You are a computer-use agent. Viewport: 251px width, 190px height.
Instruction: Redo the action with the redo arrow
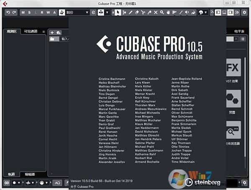(14, 12)
